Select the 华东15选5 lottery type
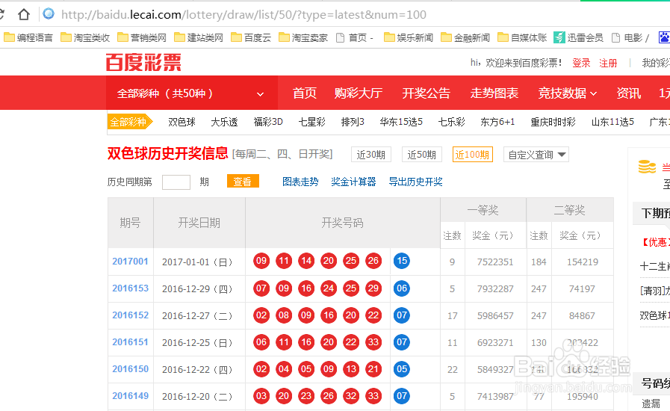 (401, 122)
